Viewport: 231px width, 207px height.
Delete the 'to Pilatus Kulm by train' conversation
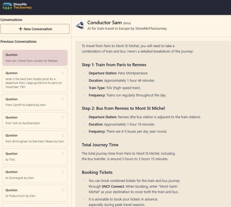[x=63, y=190]
